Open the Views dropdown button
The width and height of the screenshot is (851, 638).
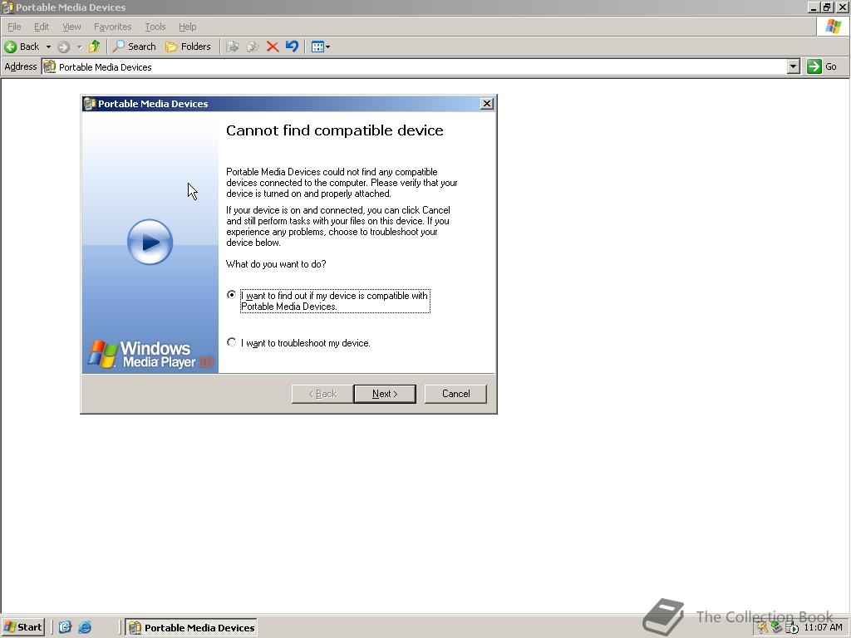coord(320,47)
